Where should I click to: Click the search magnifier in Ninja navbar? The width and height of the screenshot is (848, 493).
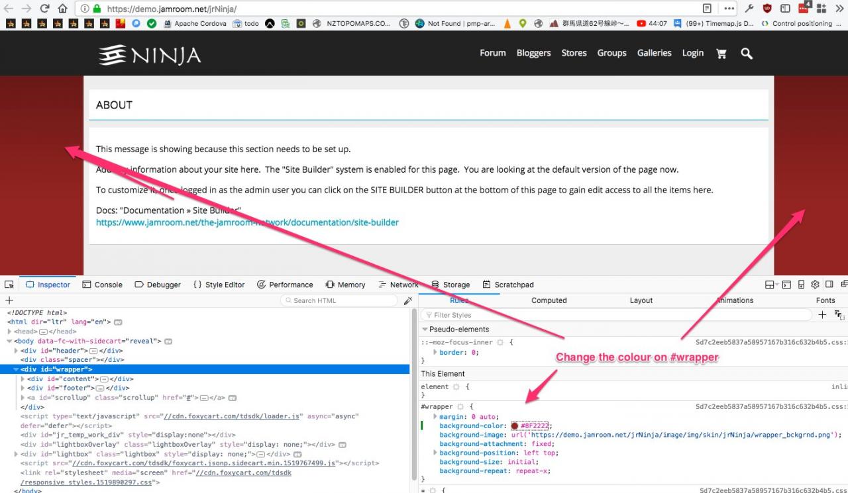[x=747, y=54]
